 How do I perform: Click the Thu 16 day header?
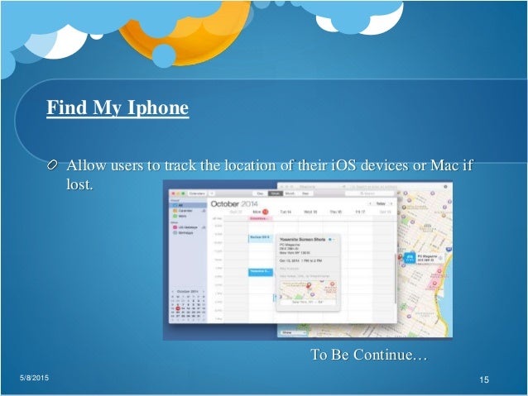[x=335, y=212]
